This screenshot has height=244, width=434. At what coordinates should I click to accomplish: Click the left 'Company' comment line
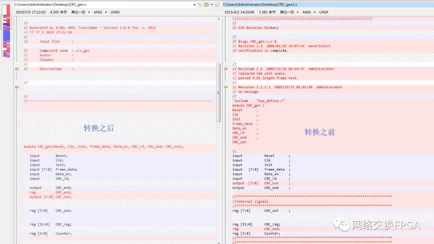coord(49,60)
